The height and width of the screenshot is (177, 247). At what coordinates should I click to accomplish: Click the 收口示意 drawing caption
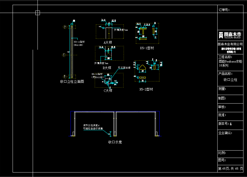115,142
